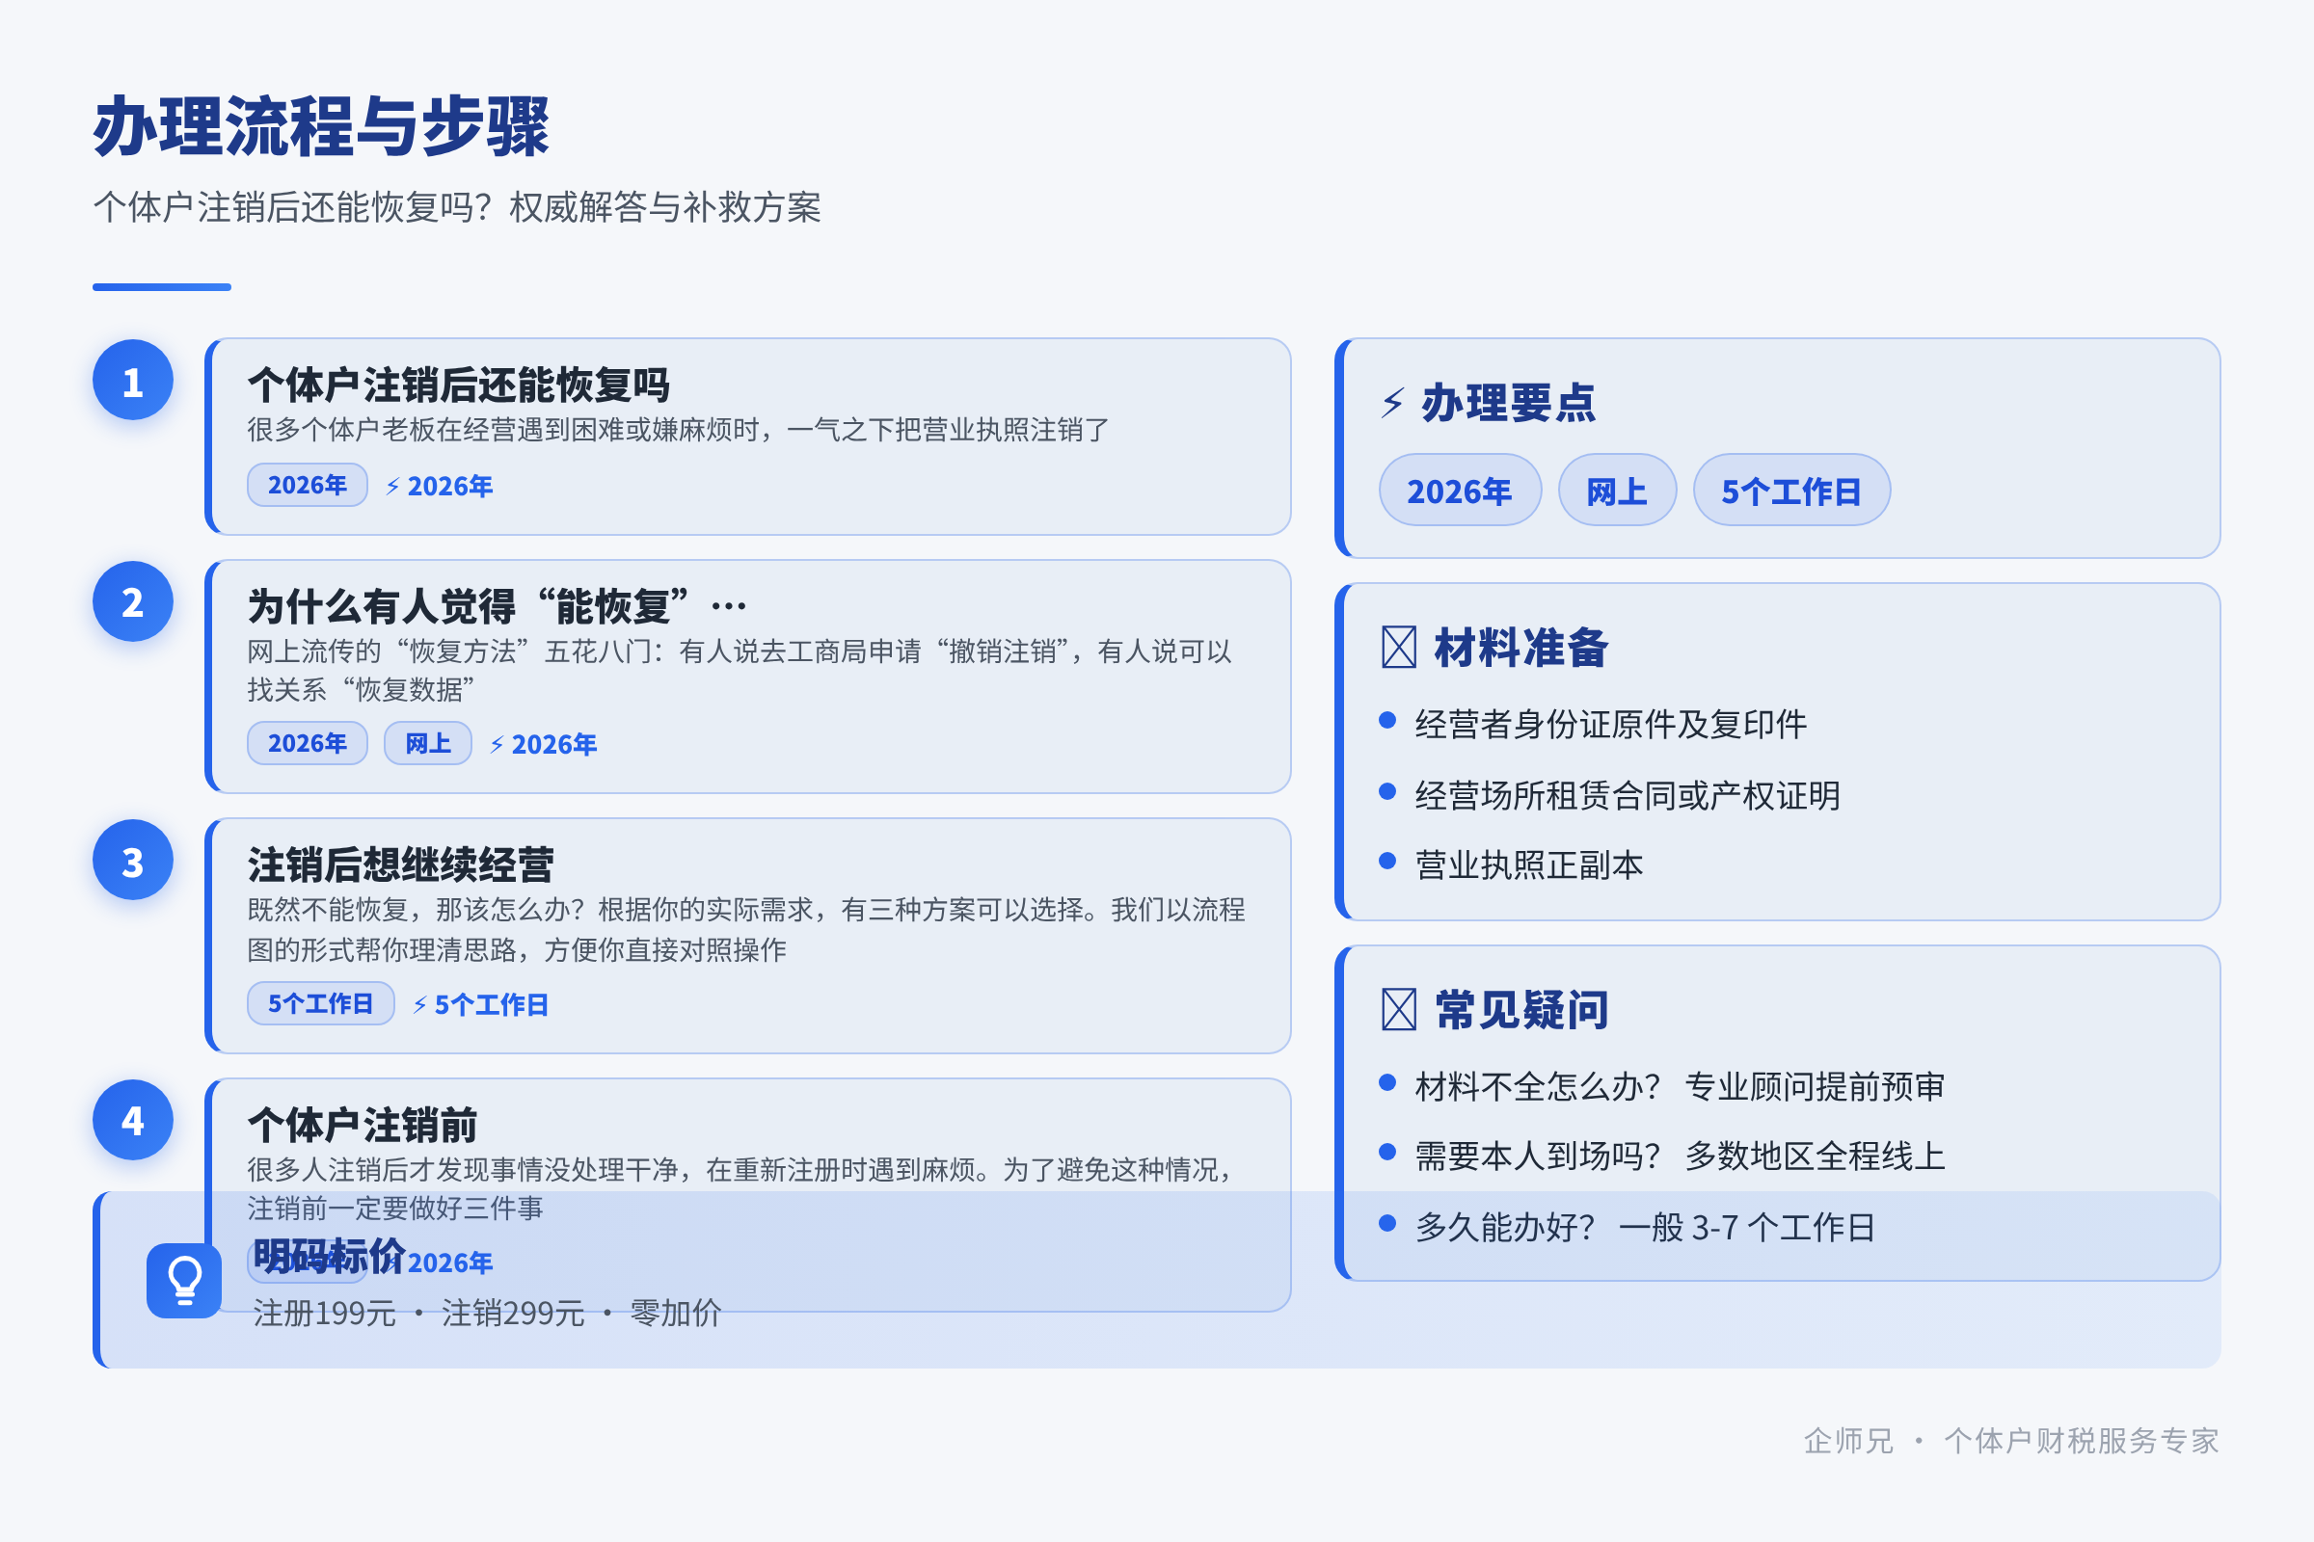Select the step 4 number circle
This screenshot has height=1542, width=2314.
pos(133,1119)
